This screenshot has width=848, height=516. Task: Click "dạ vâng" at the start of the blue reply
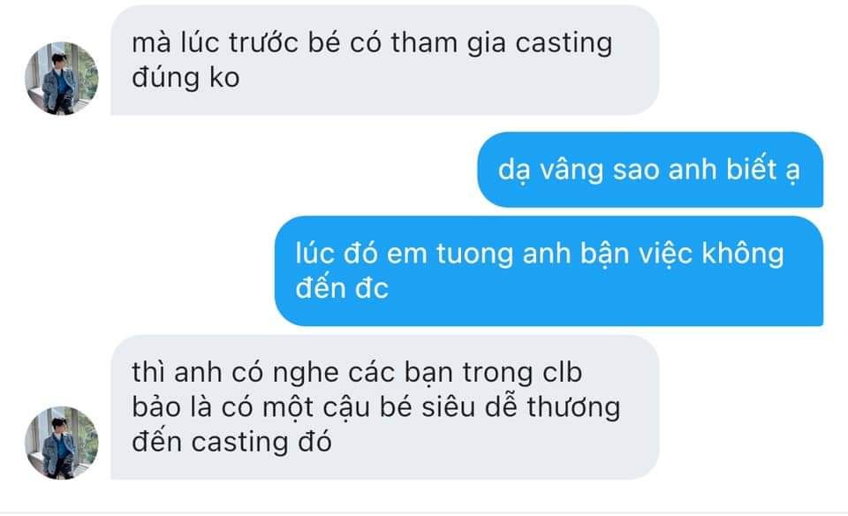coord(550,170)
